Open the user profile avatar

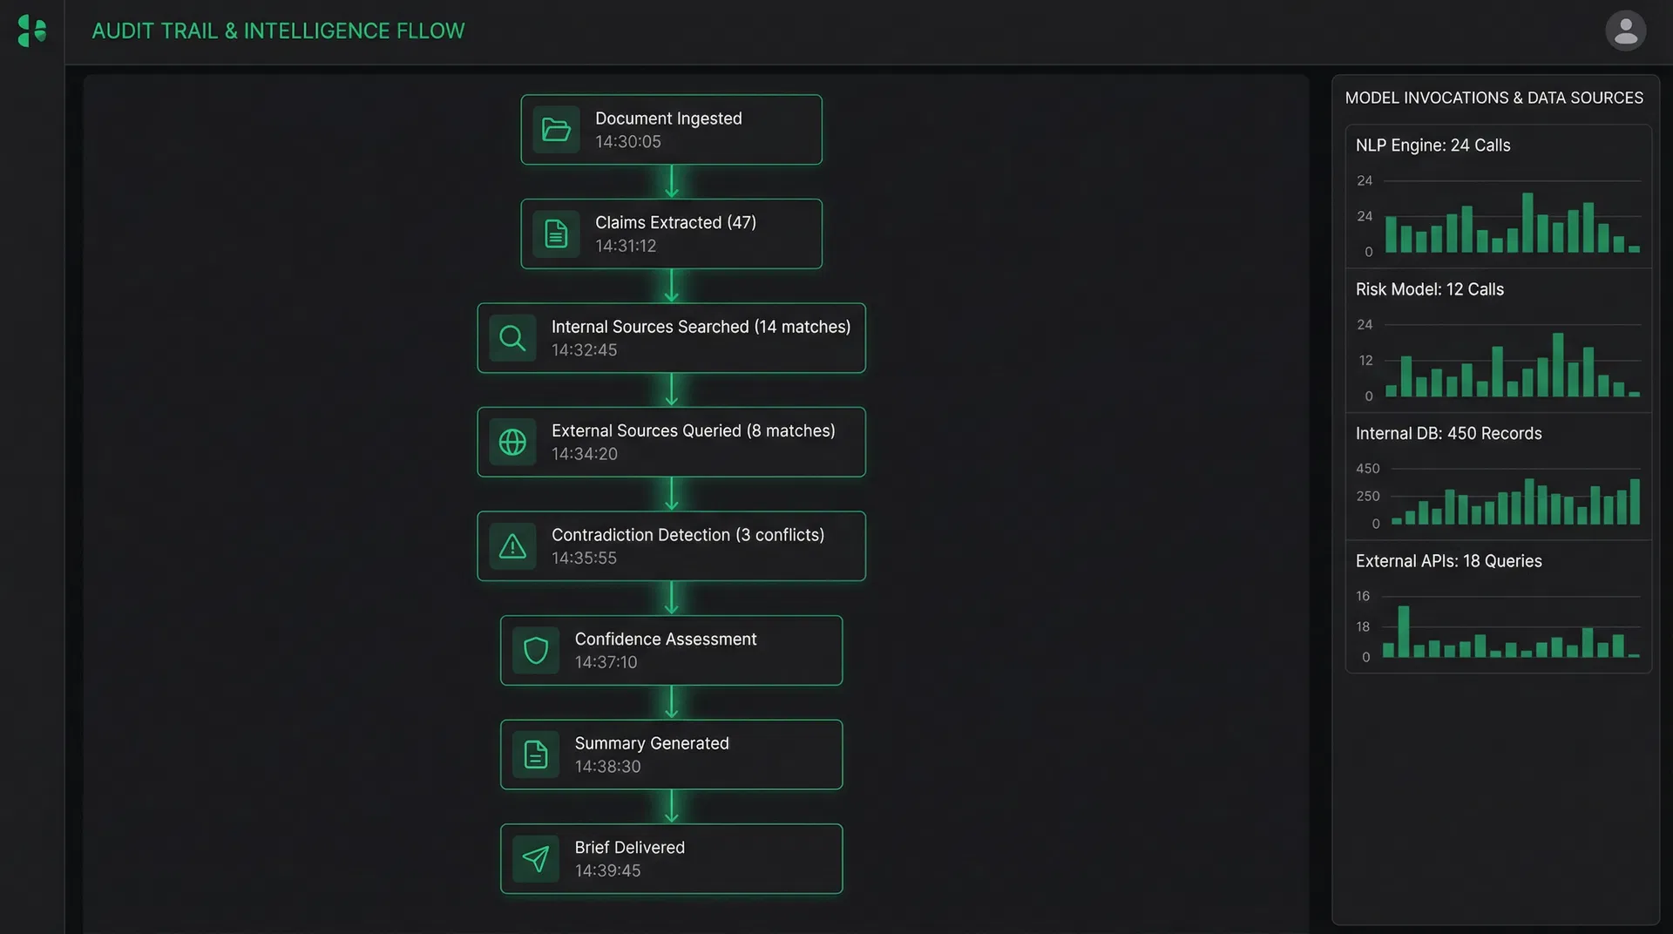1625,30
